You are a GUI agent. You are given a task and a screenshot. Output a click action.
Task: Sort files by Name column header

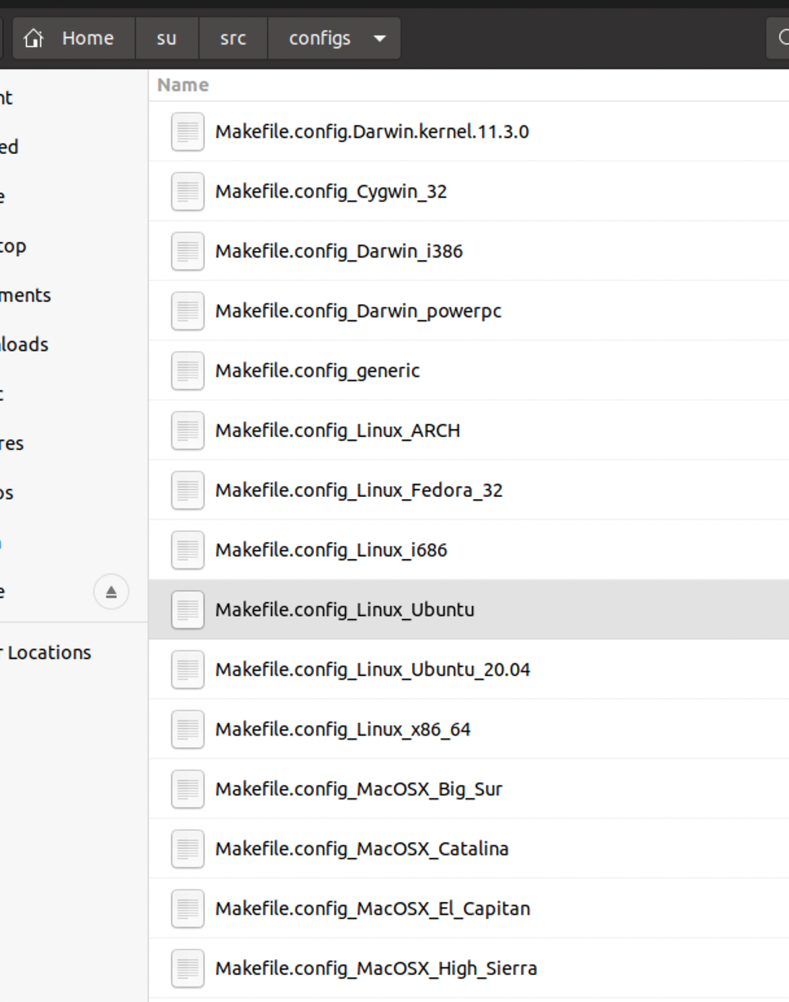tap(183, 85)
